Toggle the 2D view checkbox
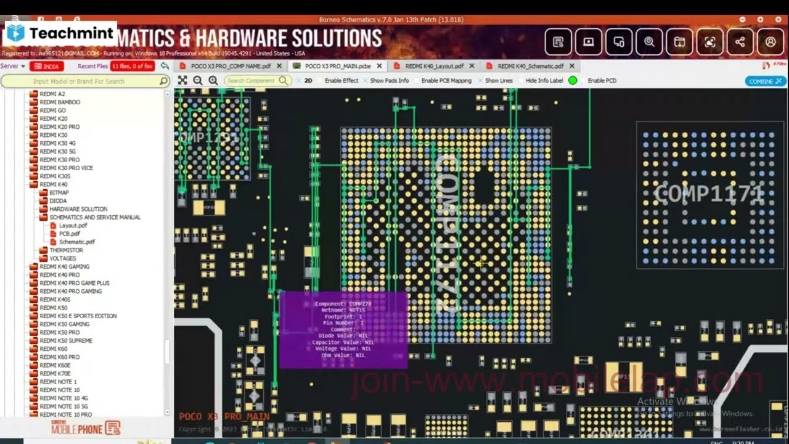 click(299, 81)
